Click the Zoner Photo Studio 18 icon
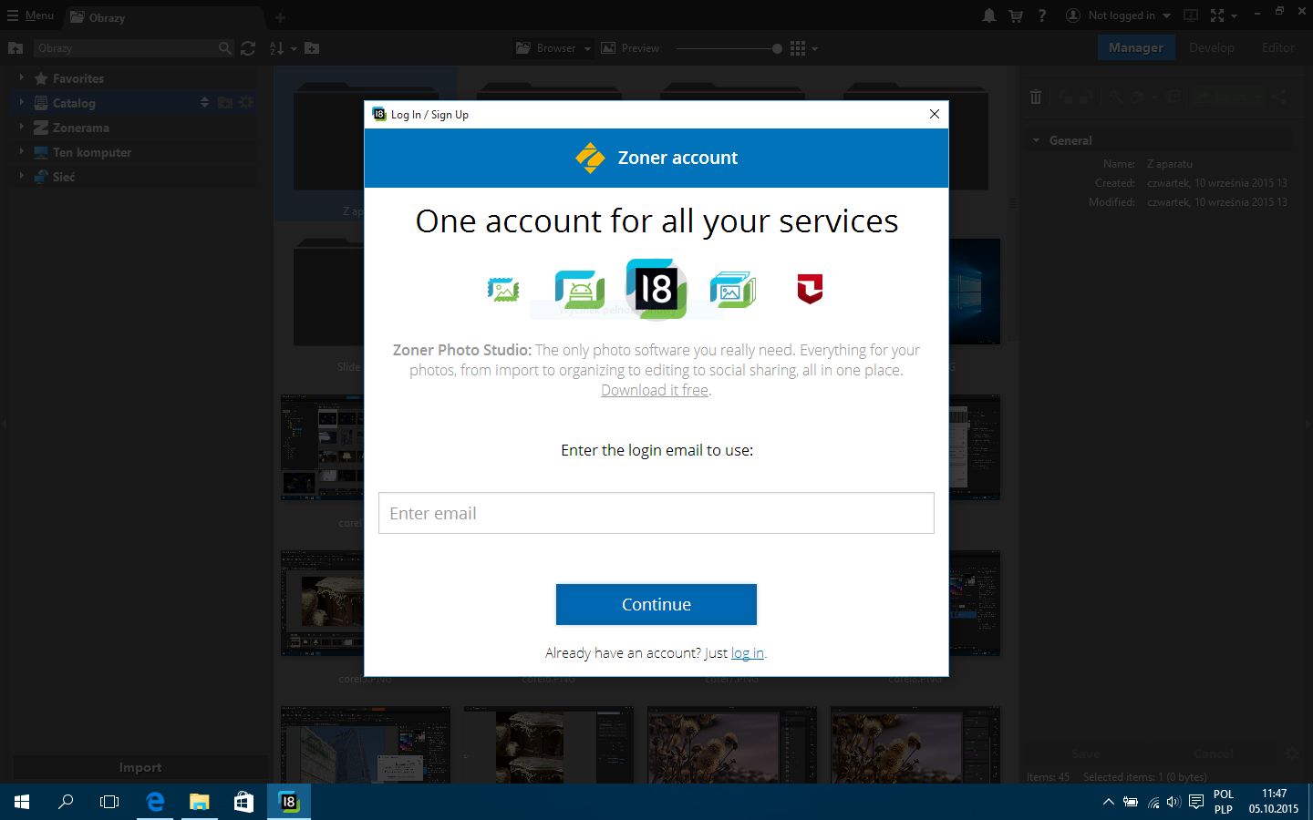The image size is (1313, 820). click(656, 289)
